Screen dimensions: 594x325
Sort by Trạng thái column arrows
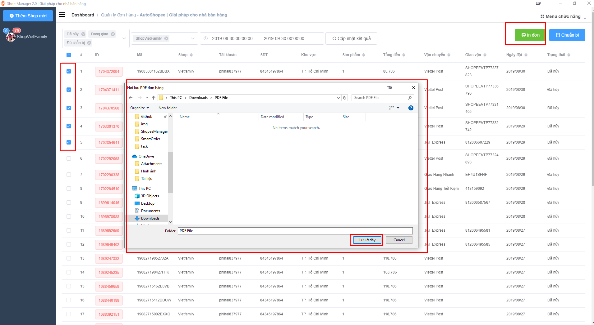[569, 55]
